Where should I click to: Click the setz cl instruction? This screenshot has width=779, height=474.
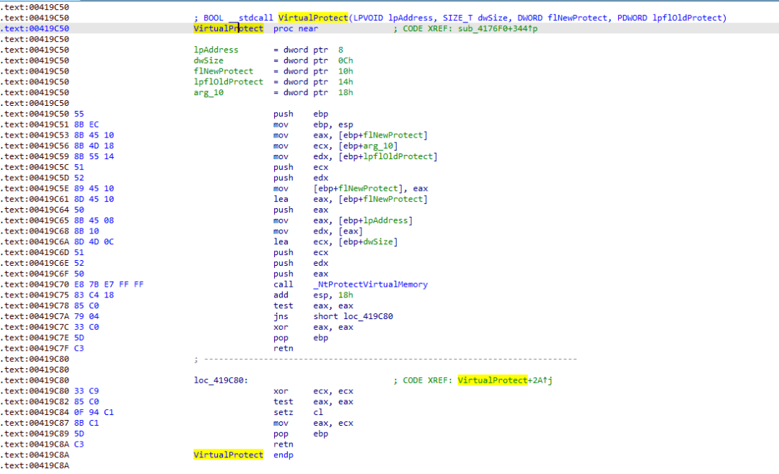point(289,412)
